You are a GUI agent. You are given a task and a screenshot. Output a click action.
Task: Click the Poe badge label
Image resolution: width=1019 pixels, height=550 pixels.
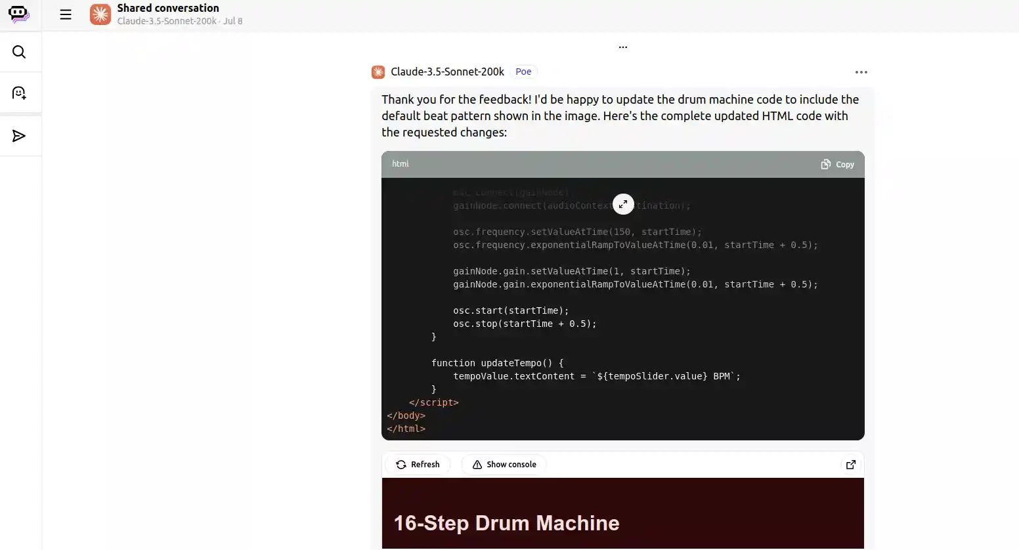523,72
